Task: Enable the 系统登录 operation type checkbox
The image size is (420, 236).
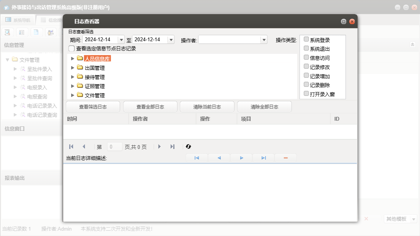Action: pos(306,39)
